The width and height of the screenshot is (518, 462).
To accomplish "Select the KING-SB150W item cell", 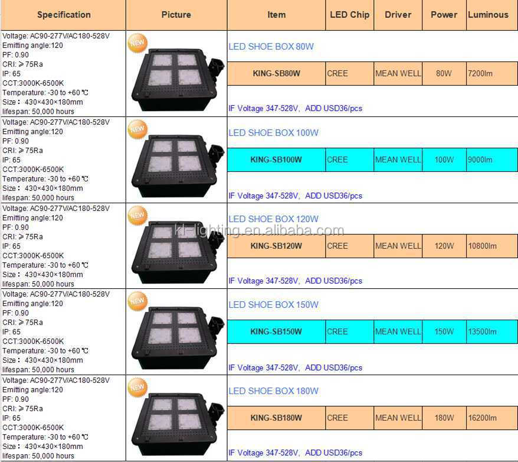I will pos(277,331).
